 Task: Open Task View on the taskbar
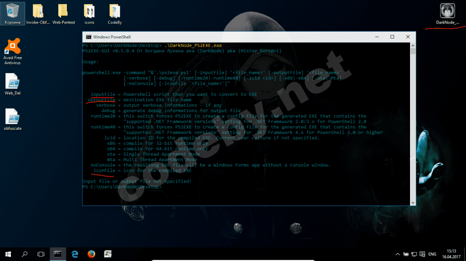pos(41,254)
